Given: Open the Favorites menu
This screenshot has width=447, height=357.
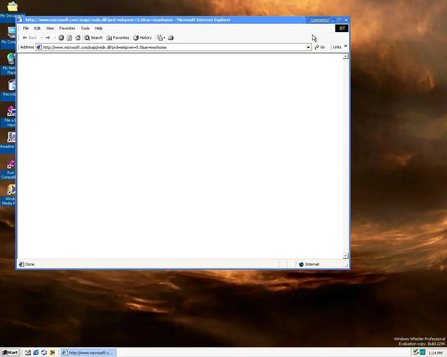Looking at the screenshot, I should pos(67,28).
